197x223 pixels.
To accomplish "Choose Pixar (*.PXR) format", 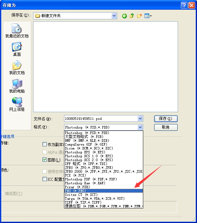I will 104,187.
